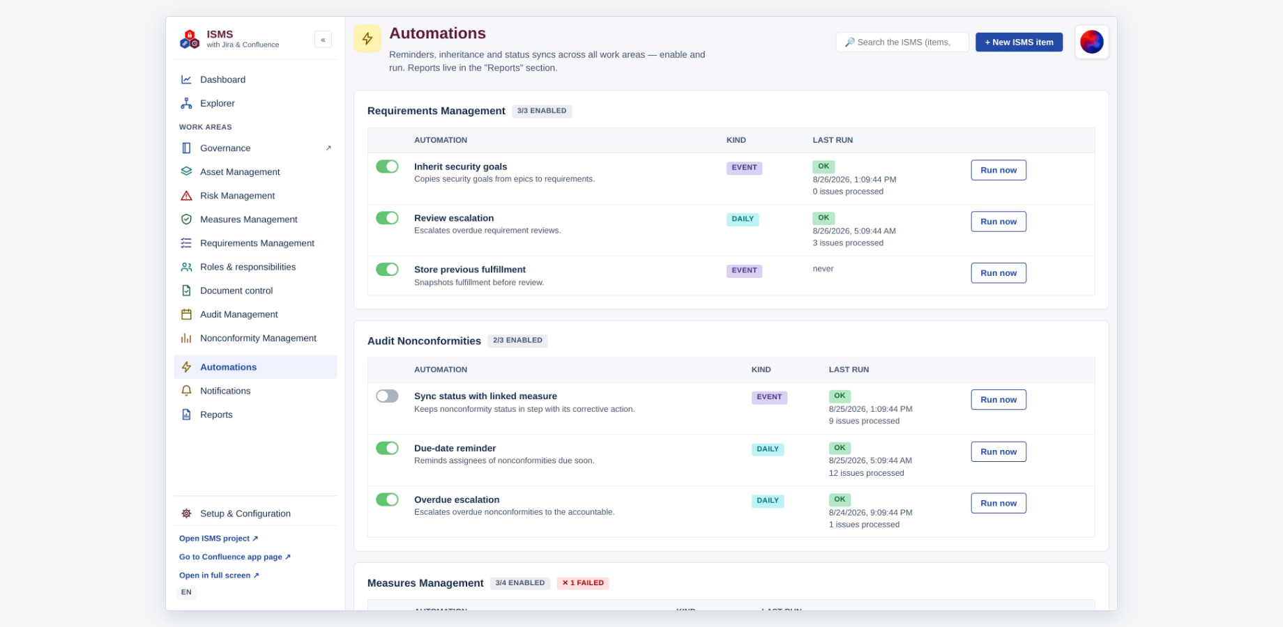Run Sync status with linked measure now
Image resolution: width=1283 pixels, height=627 pixels.
point(999,400)
